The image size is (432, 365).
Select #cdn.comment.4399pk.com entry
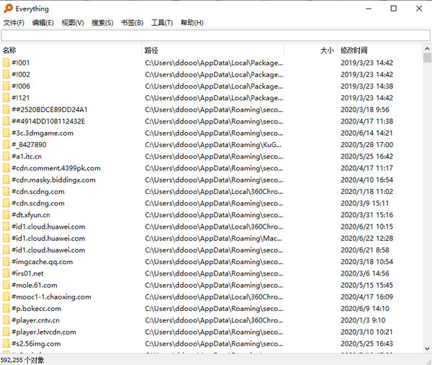[56, 168]
